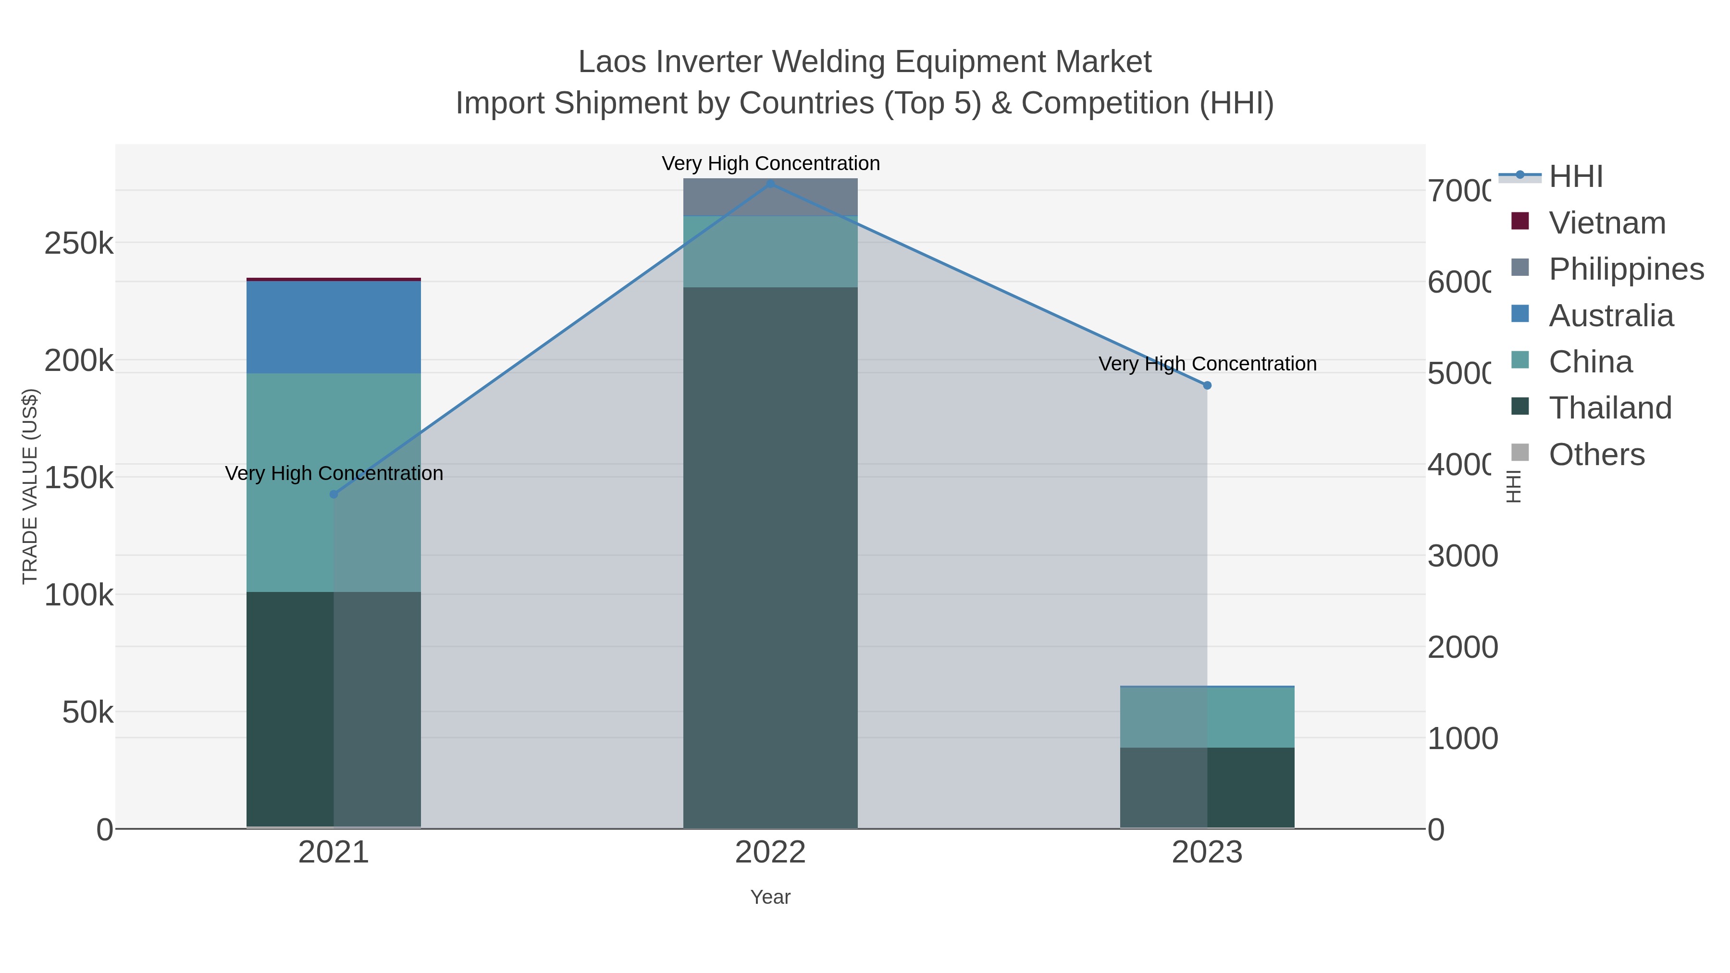Select the 2022 HHI data point
This screenshot has height=973, width=1730.
point(770,184)
